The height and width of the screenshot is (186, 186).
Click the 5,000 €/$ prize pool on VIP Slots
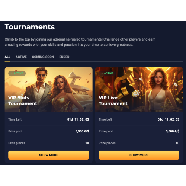pyautogui.click(x=82, y=131)
